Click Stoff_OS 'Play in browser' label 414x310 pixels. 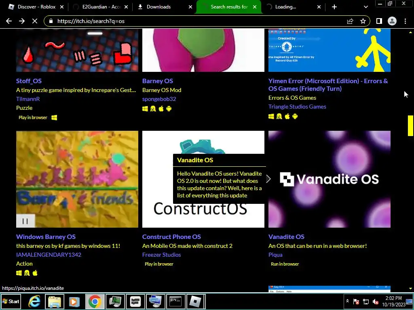tap(33, 117)
